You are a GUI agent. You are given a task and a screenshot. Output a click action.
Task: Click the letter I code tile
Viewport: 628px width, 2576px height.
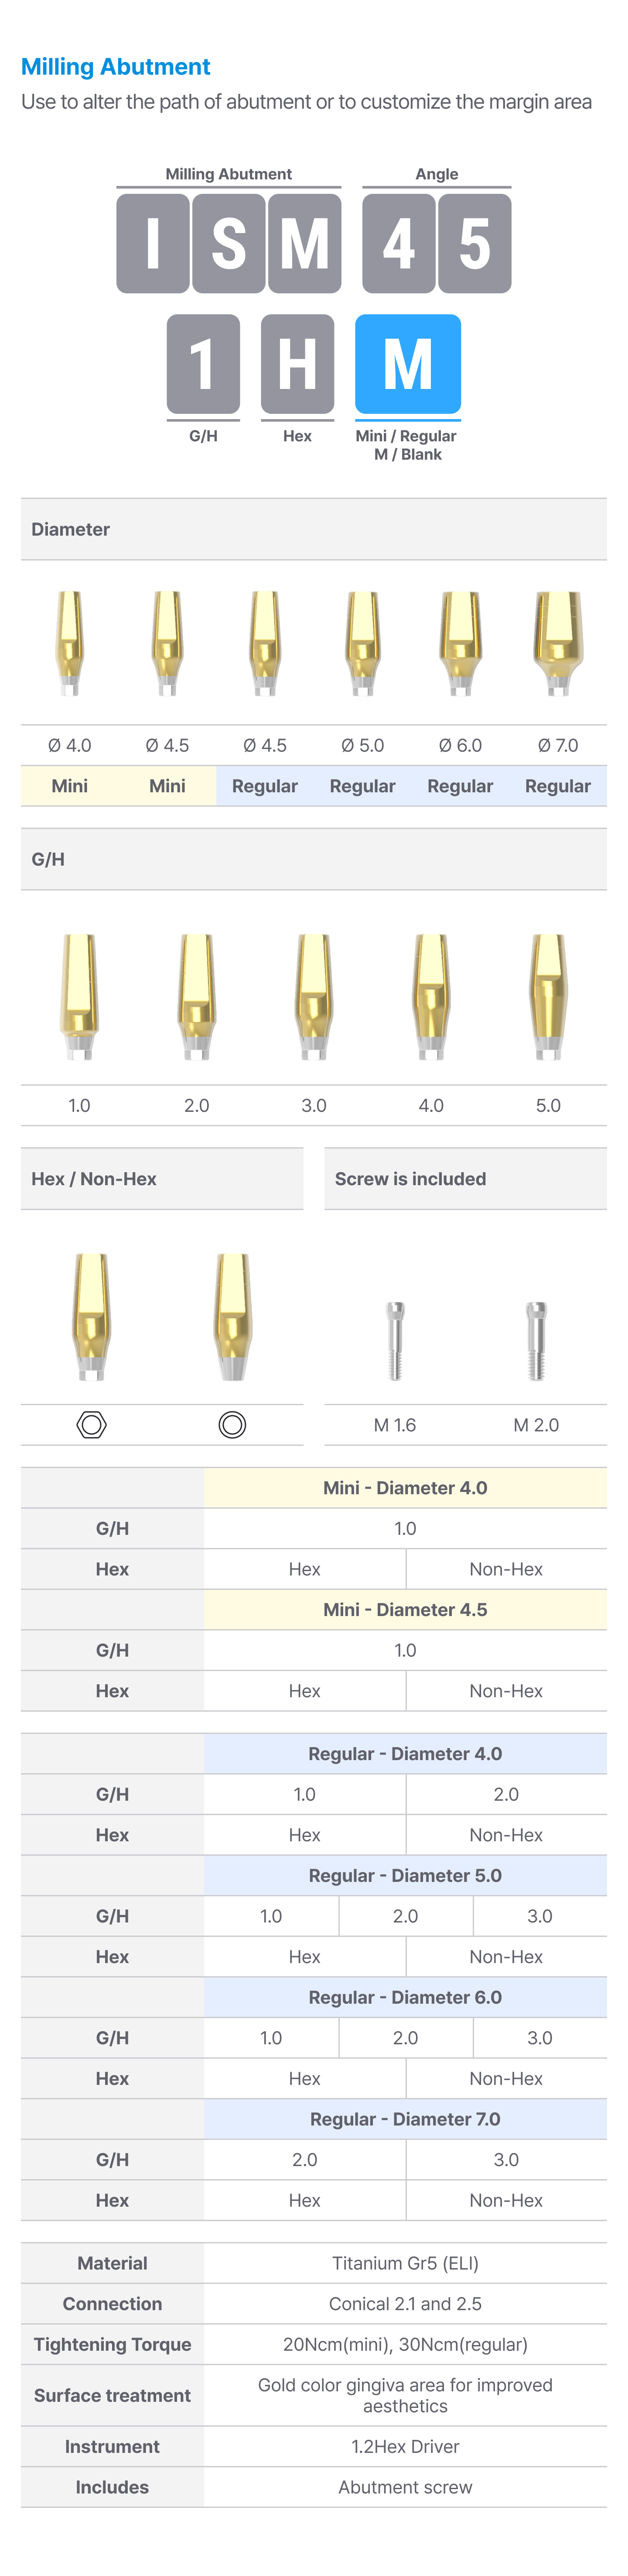153,243
